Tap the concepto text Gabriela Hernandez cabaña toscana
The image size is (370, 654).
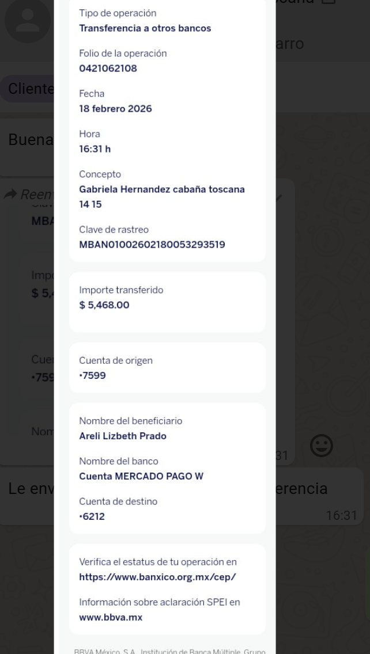(x=161, y=189)
